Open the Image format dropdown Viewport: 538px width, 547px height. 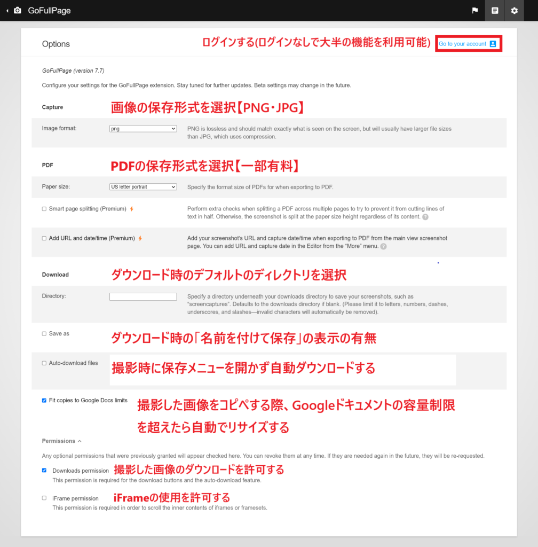pos(143,128)
